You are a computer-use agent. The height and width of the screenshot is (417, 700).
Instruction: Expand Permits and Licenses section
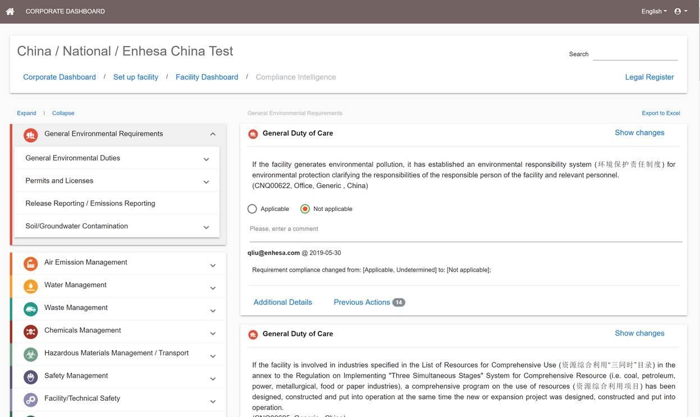(117, 181)
